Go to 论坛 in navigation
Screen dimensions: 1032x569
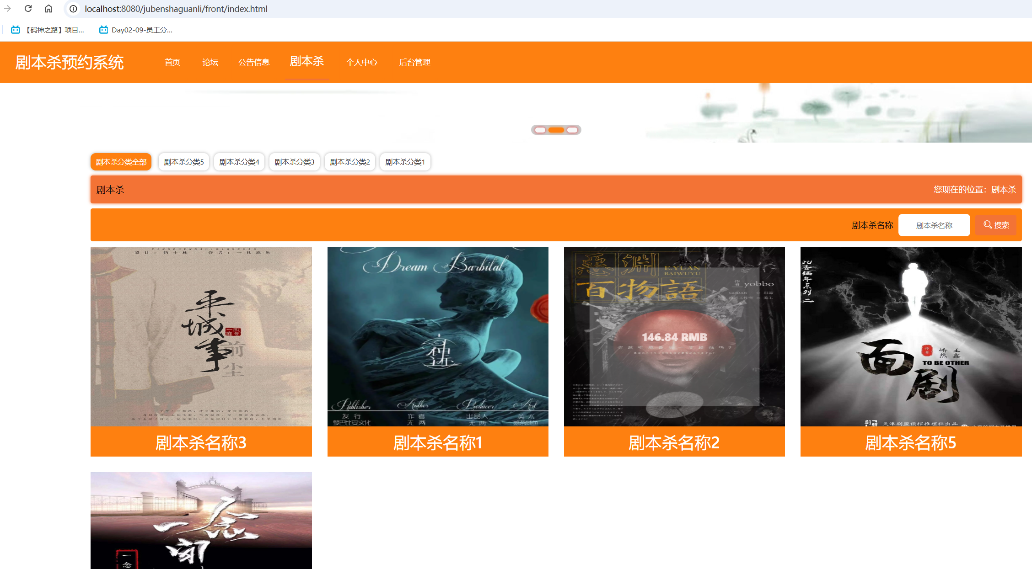click(210, 62)
